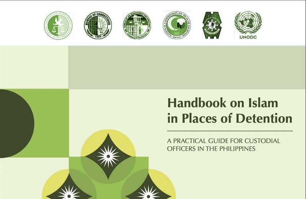
Task: Select the 'Handbook on Islam' title line
Action: (223, 103)
